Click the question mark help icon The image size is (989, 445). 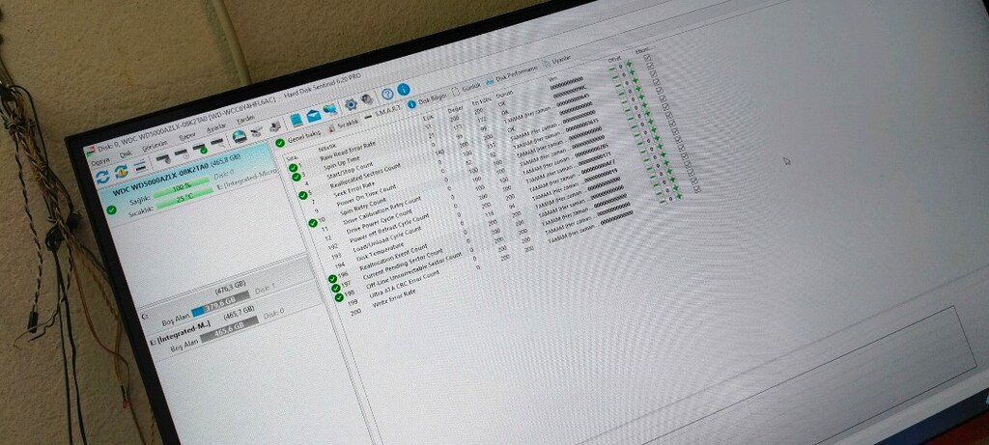[387, 94]
